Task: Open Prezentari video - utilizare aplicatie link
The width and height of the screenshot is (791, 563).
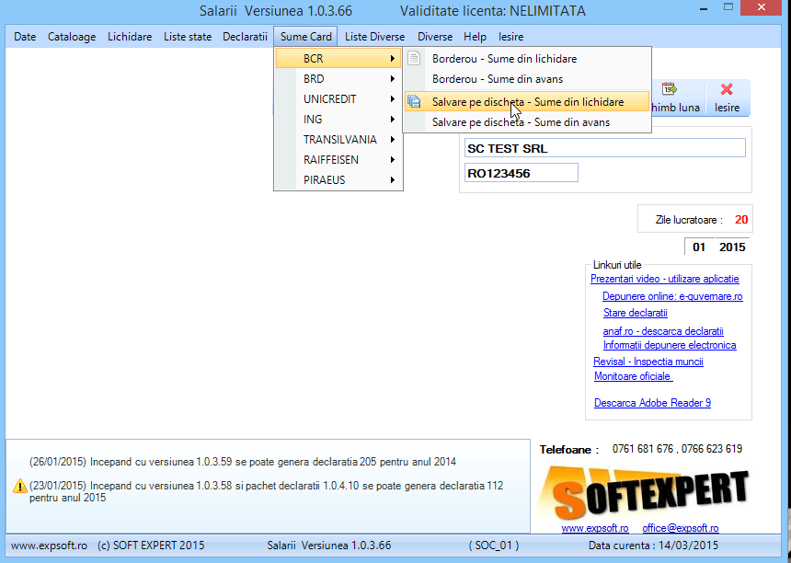Action: click(x=664, y=279)
